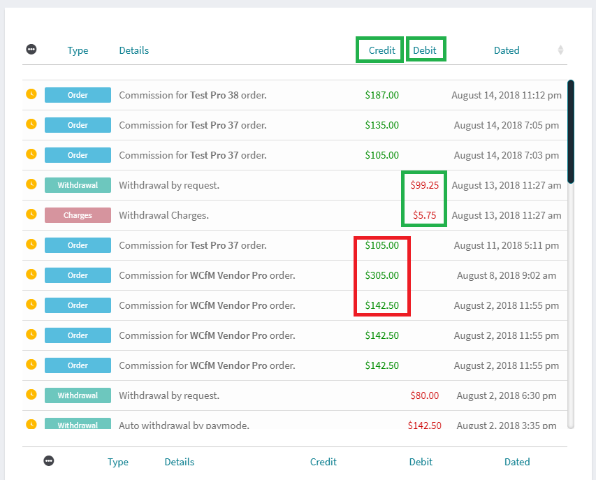The width and height of the screenshot is (596, 480).
Task: Click the clock icon on the August 13 Withdrawal row
Action: (31, 184)
